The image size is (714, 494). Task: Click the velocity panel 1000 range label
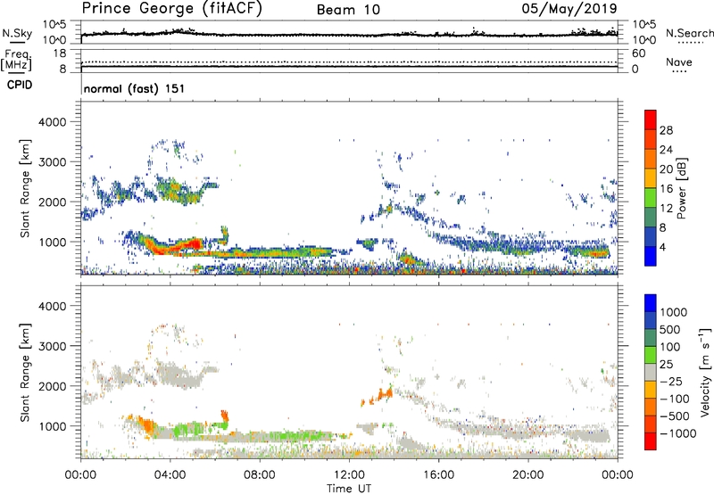coord(52,426)
